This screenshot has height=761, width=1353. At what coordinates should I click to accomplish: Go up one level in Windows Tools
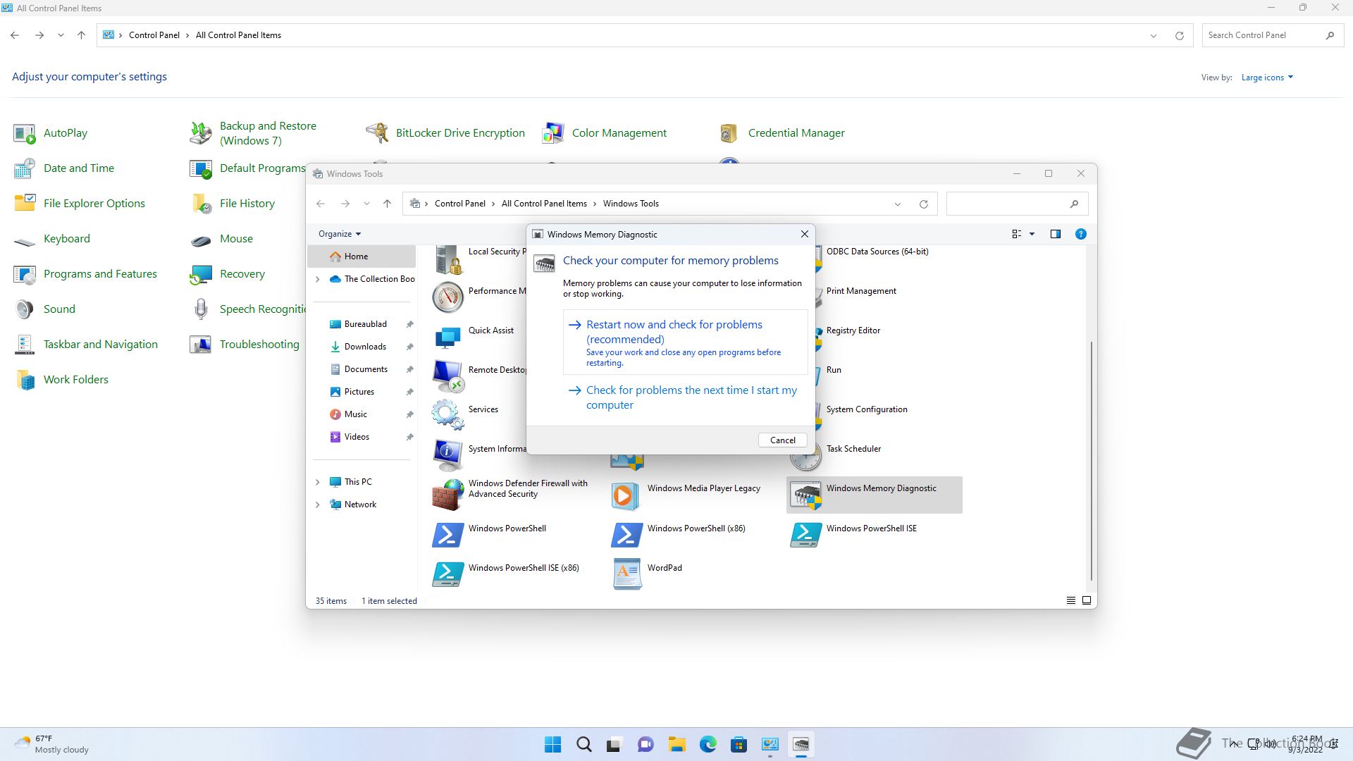tap(387, 204)
